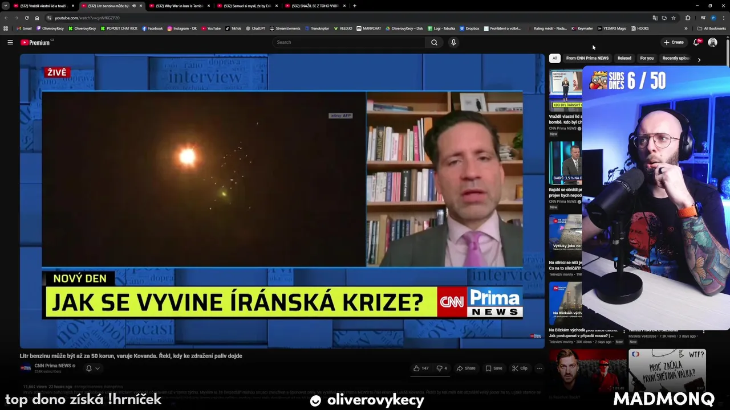Switch to tab Why War in Iran Is Terrible
Viewport: 730px width, 410px height.
(179, 6)
